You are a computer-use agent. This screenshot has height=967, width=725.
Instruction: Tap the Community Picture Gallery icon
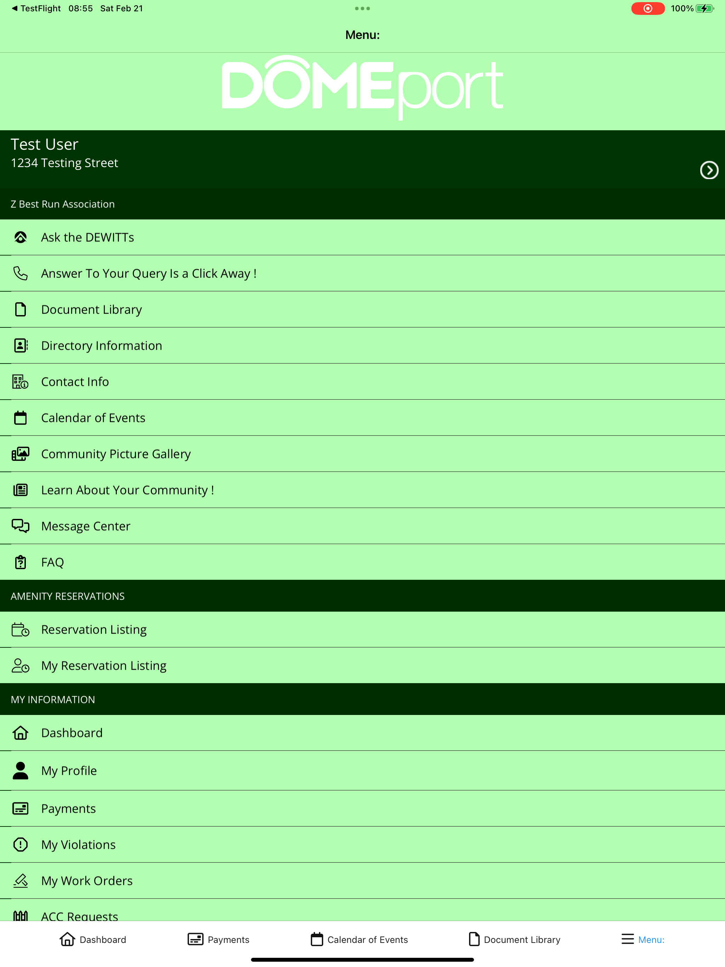tap(20, 454)
